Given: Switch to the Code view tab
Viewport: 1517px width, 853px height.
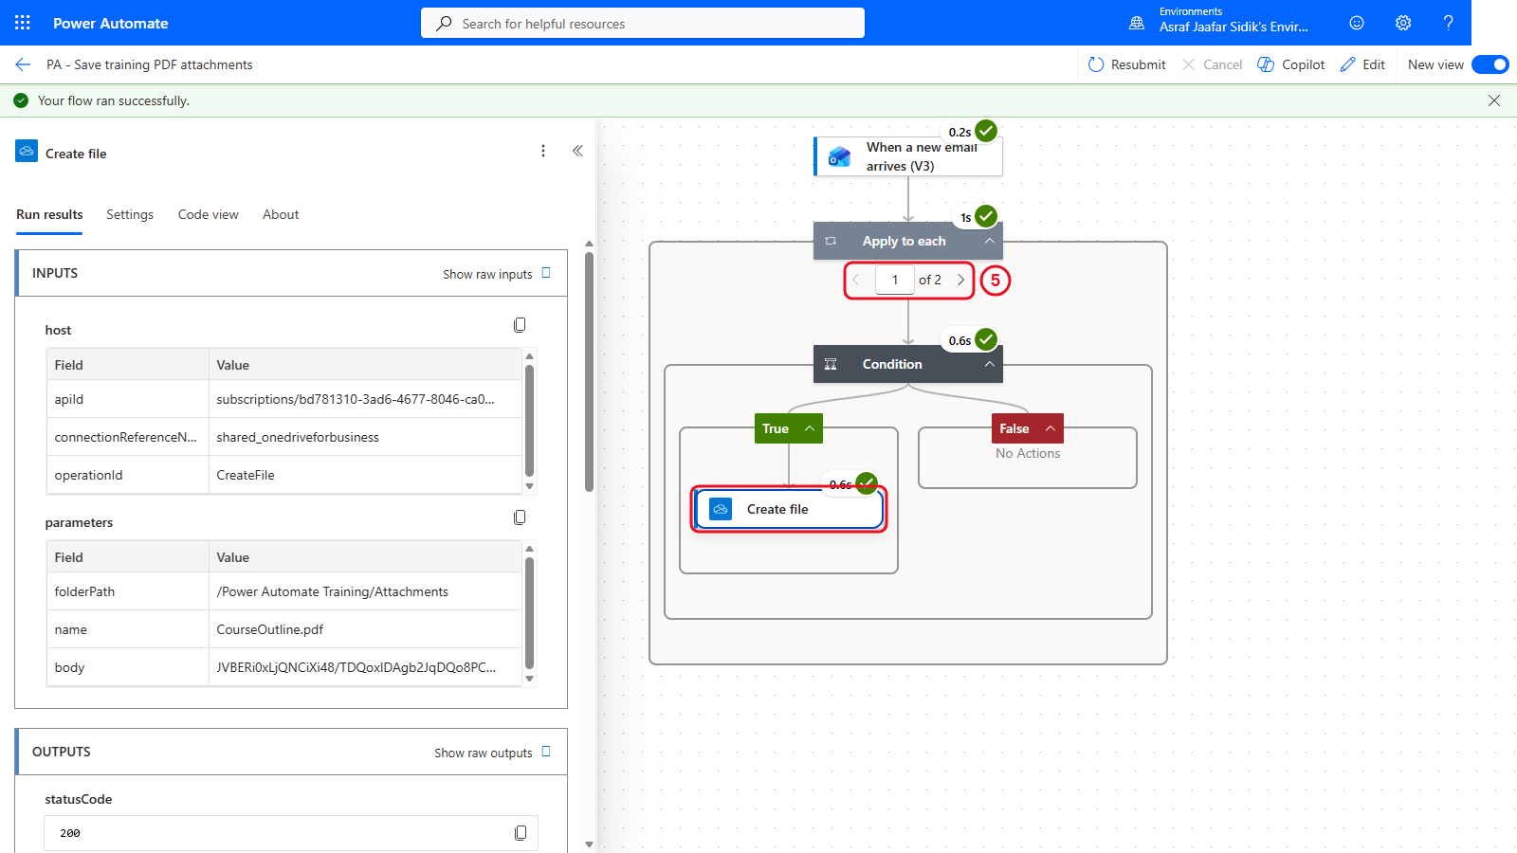Looking at the screenshot, I should pyautogui.click(x=209, y=214).
